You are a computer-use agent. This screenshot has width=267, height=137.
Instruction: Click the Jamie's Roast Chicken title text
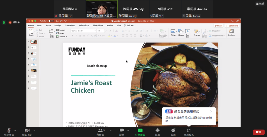91,86
